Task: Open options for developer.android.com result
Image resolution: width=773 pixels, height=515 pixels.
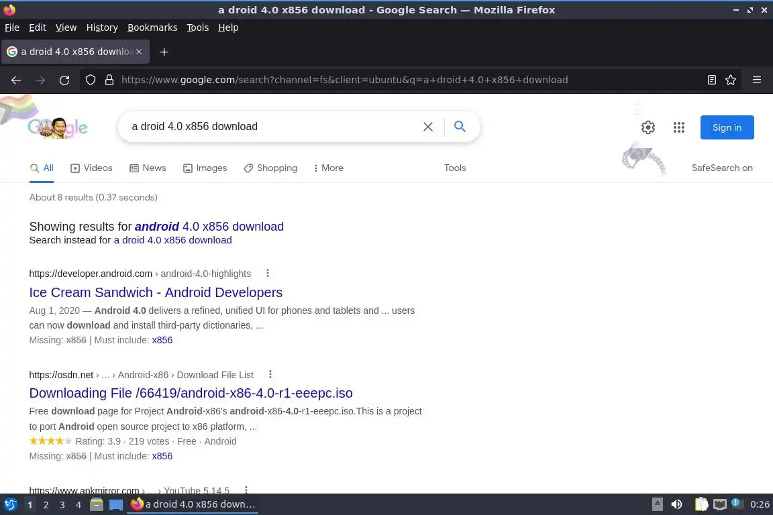Action: pyautogui.click(x=268, y=273)
